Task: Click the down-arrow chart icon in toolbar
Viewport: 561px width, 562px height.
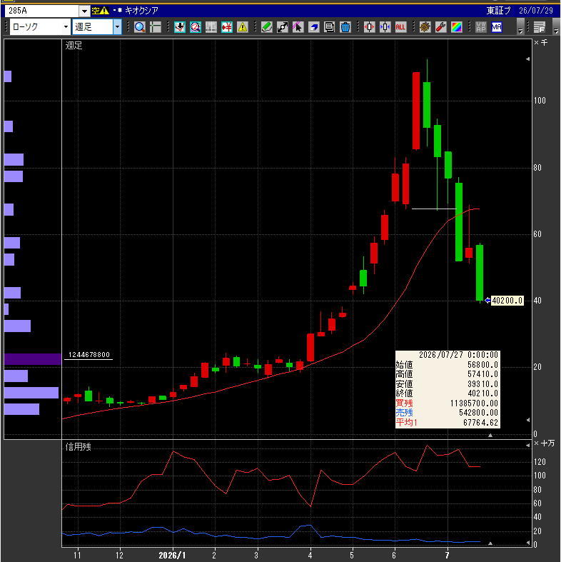Action: [x=180, y=27]
